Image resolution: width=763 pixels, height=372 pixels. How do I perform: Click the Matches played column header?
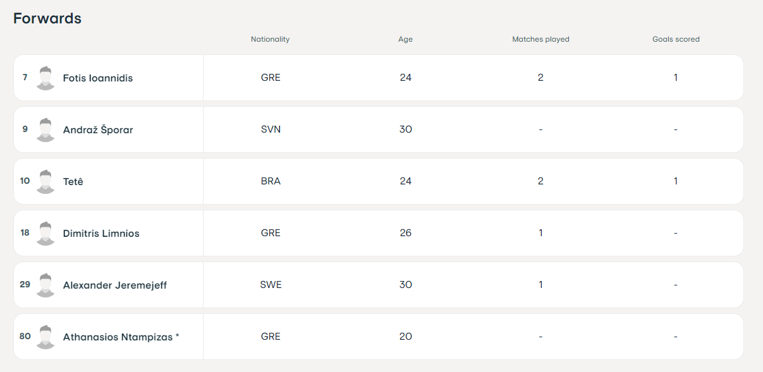[540, 39]
